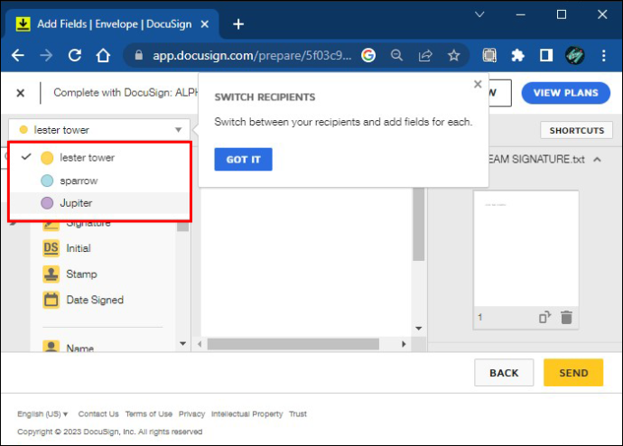Select lester tower in recipient list
Viewport: 623px width, 446px height.
click(x=99, y=158)
